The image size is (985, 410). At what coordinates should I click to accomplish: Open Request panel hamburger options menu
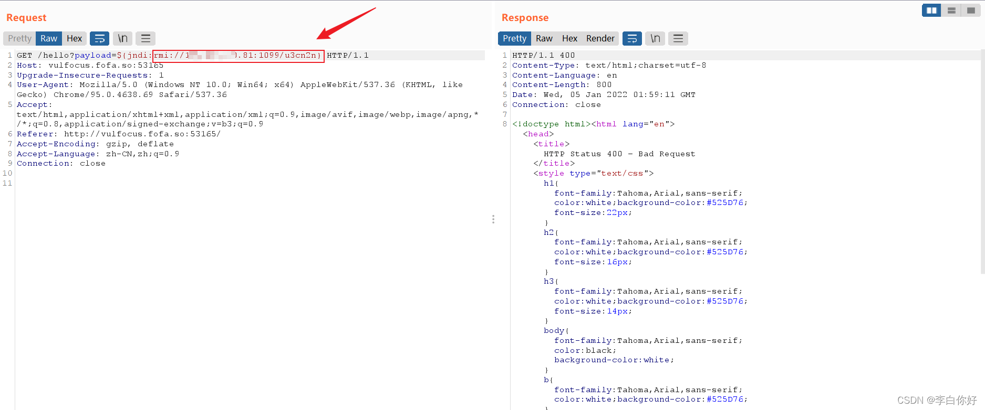[146, 38]
